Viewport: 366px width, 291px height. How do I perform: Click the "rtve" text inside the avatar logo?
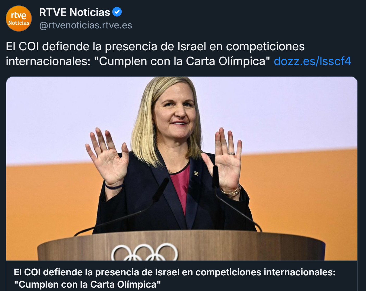click(x=19, y=15)
